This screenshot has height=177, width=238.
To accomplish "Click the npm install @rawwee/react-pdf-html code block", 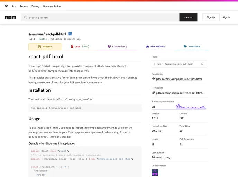I will click(x=85, y=108).
